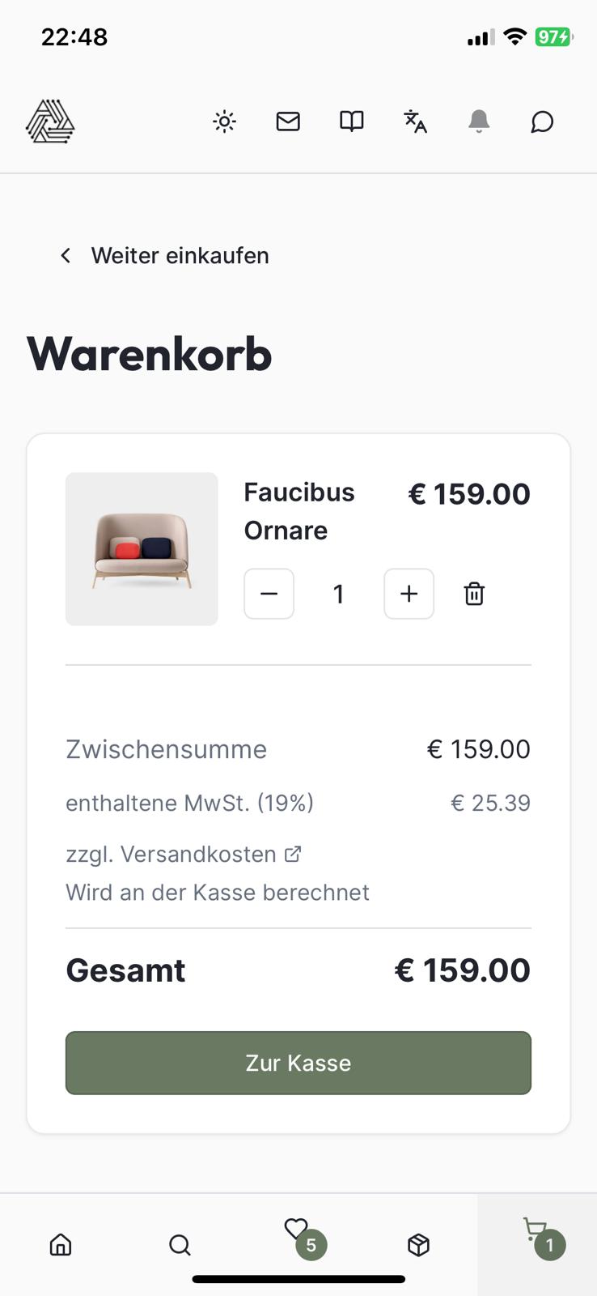The height and width of the screenshot is (1296, 597).
Task: Decrease quantity with the minus button
Action: pyautogui.click(x=269, y=594)
